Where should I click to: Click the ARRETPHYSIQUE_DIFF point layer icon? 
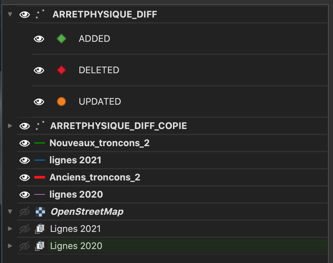click(x=40, y=14)
